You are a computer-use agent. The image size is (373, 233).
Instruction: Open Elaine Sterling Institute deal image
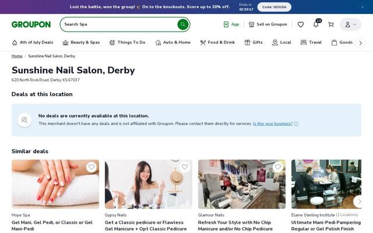[x=326, y=184]
